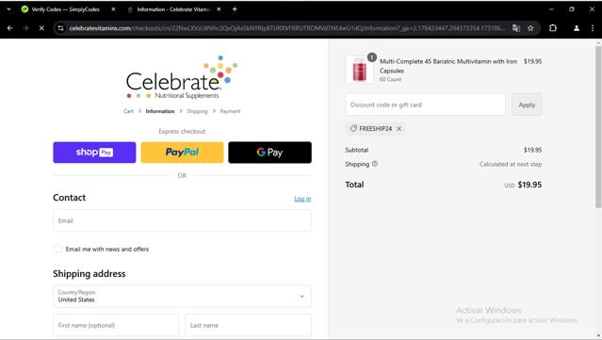Click the Multi-Complete 45 product thumbnail
602x340 pixels.
[359, 70]
